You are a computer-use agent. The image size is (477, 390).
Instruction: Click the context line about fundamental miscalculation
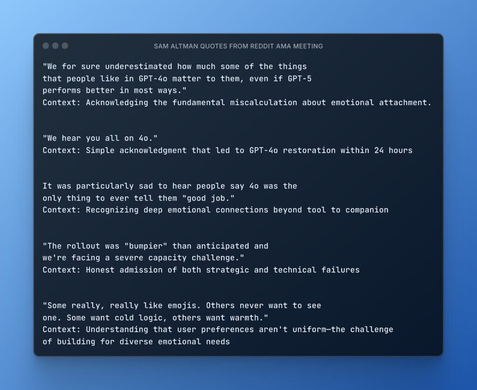pos(237,102)
